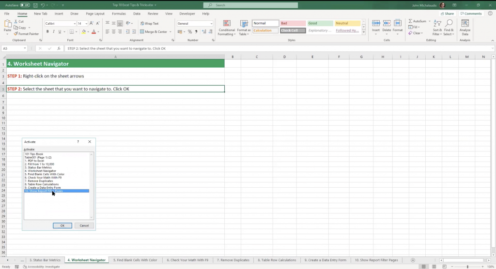This screenshot has height=269, width=496.
Task: Open Format as Table
Action: [244, 28]
